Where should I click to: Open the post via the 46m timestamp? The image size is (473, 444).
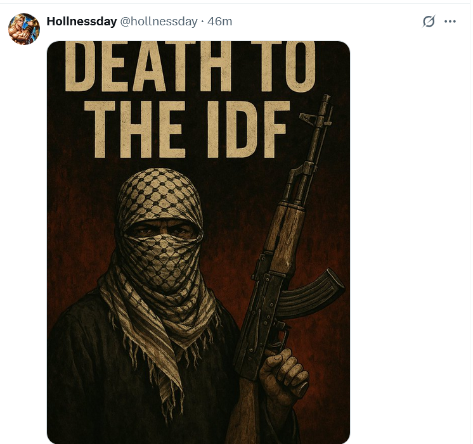click(x=219, y=22)
